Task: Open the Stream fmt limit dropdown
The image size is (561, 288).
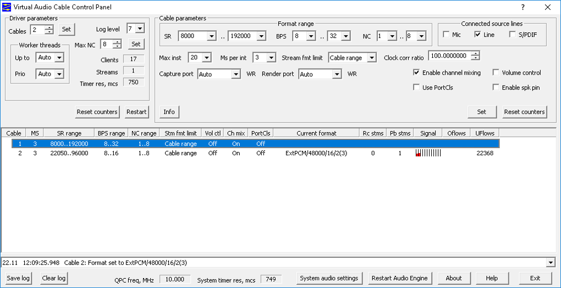Action: 372,58
